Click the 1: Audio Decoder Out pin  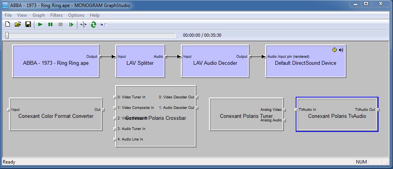coord(197,108)
